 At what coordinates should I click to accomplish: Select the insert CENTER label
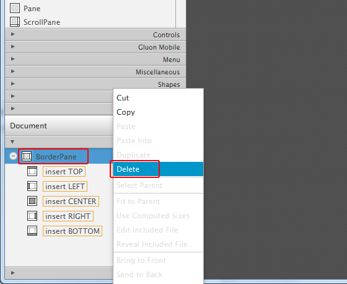click(x=71, y=201)
